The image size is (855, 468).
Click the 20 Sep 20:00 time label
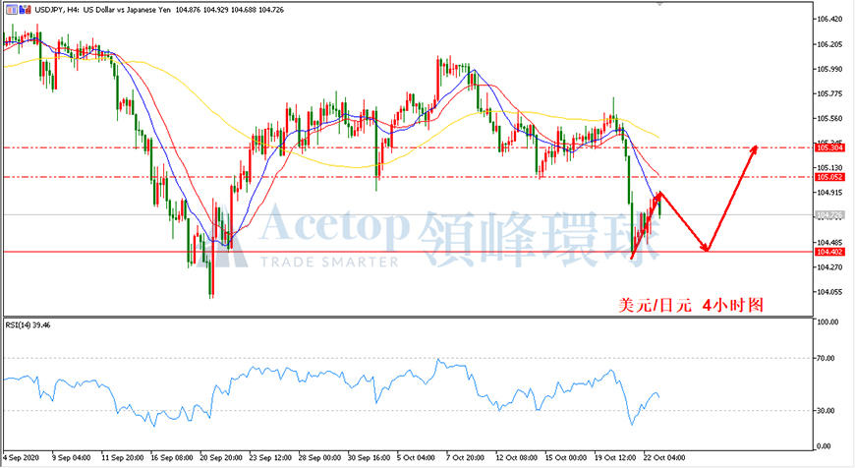tap(221, 457)
